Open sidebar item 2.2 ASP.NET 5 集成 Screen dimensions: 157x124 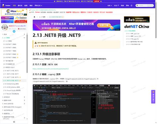click(x=10, y=44)
